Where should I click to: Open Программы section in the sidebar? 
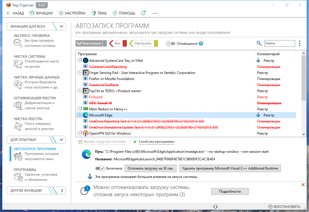tap(25, 170)
